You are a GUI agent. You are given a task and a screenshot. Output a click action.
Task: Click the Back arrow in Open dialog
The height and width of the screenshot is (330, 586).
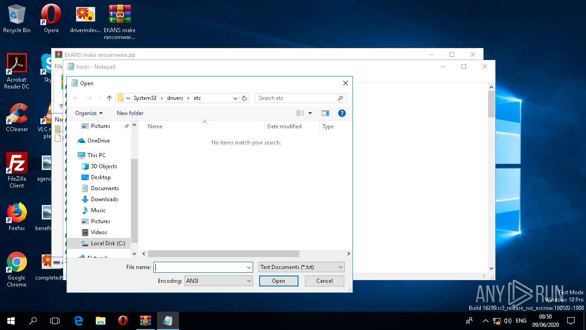[x=76, y=98]
